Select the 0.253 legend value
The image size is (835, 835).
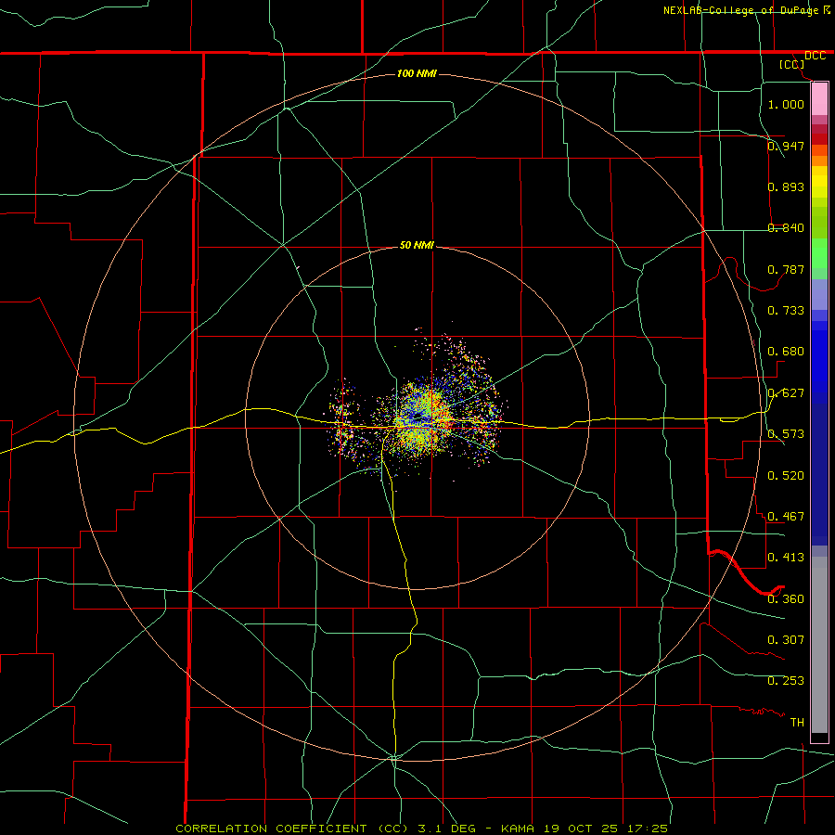786,681
